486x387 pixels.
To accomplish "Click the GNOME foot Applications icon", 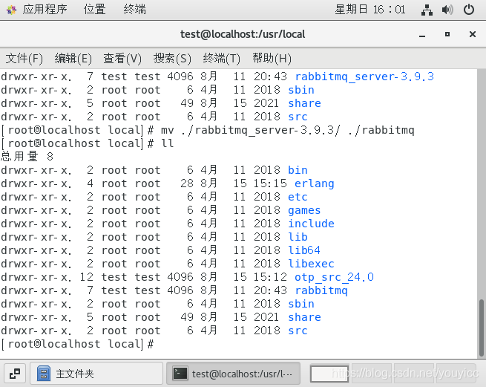I will [11, 10].
